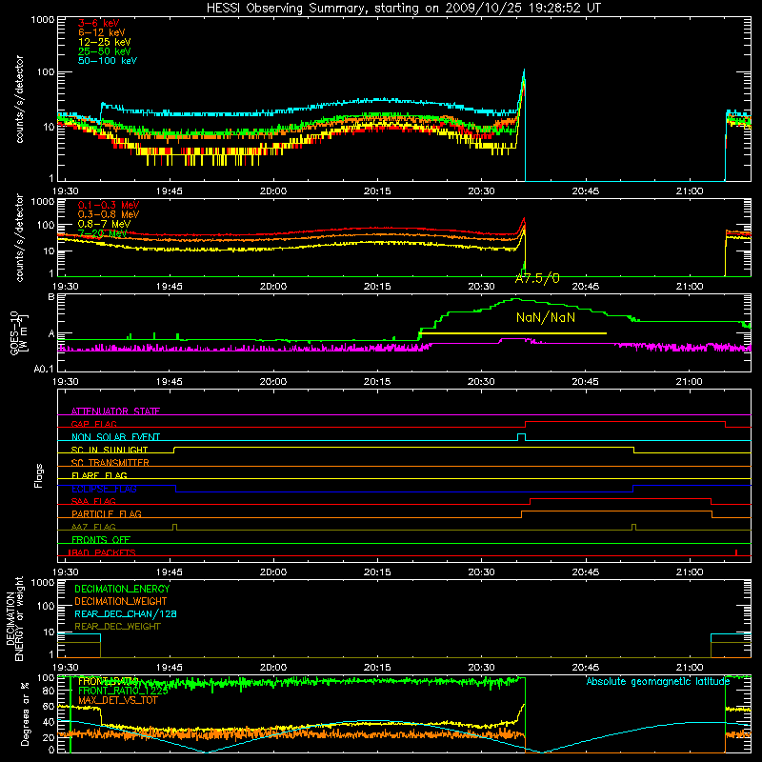Click the 7-20 MeV legend label
Image resolution: width=762 pixels, height=762 pixels.
click(102, 233)
